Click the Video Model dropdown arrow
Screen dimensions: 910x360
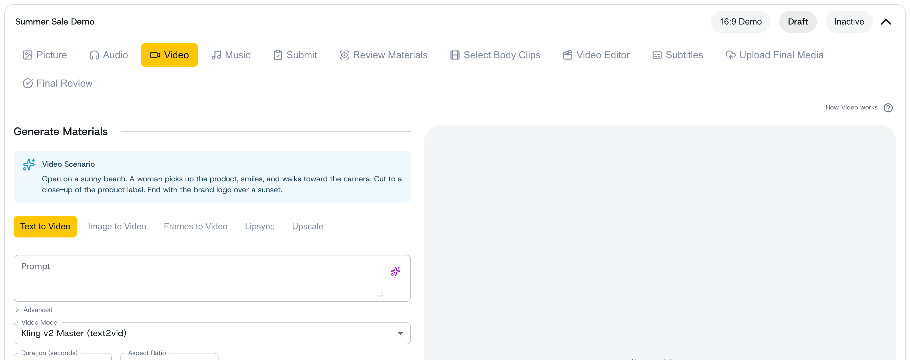pyautogui.click(x=400, y=334)
